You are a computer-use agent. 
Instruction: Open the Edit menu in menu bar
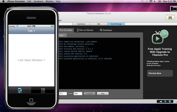click(29, 1)
